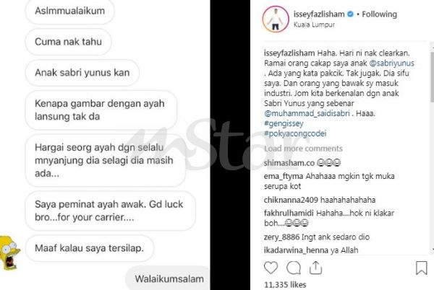This screenshot has width=434, height=290.
Task: Toggle the Following status
Action: pos(379,14)
